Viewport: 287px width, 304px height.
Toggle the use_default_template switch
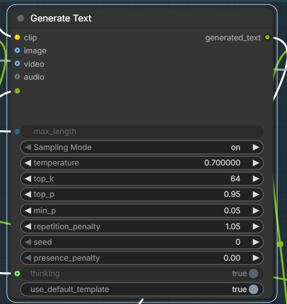tap(254, 290)
